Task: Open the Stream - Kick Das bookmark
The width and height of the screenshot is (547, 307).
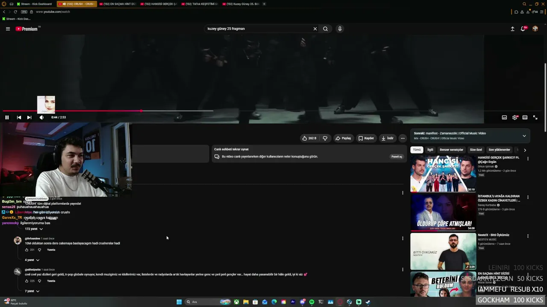Action: pyautogui.click(x=16, y=19)
